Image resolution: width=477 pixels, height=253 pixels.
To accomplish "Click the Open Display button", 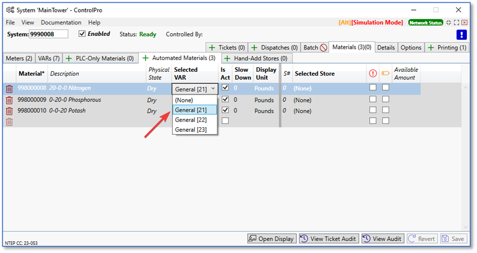I will [x=272, y=239].
